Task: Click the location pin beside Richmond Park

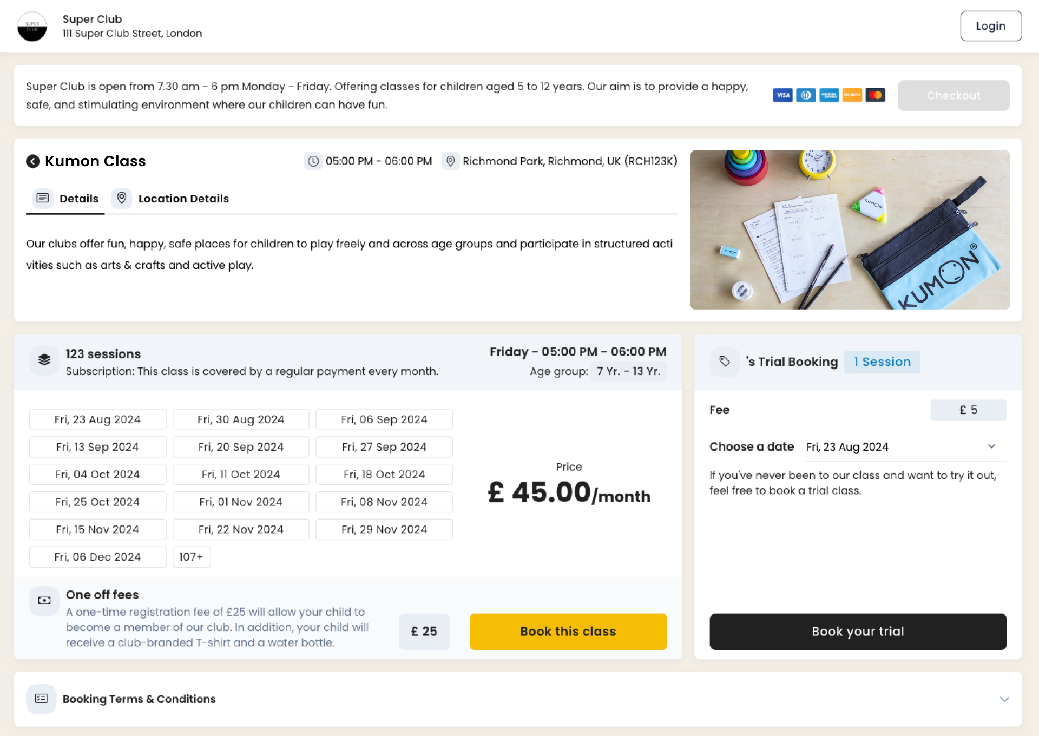Action: [451, 161]
